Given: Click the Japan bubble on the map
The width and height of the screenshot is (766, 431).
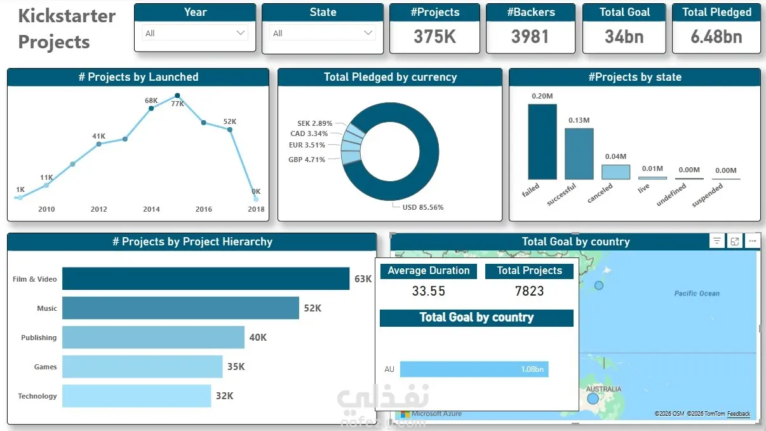Looking at the screenshot, I should tap(598, 285).
